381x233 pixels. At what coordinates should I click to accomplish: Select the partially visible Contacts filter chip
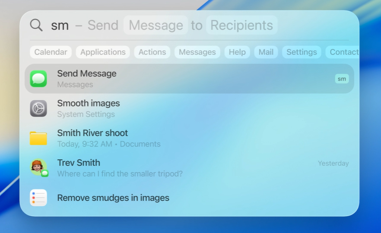coord(343,52)
